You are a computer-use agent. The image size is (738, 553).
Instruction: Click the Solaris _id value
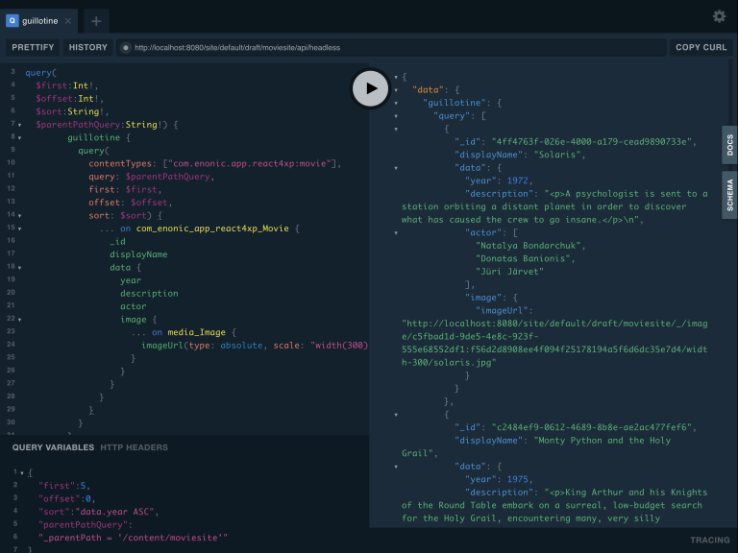591,141
